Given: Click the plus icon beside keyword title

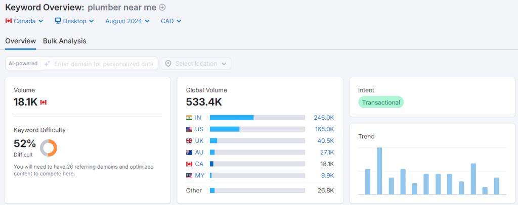Looking at the screenshot, I should (162, 8).
